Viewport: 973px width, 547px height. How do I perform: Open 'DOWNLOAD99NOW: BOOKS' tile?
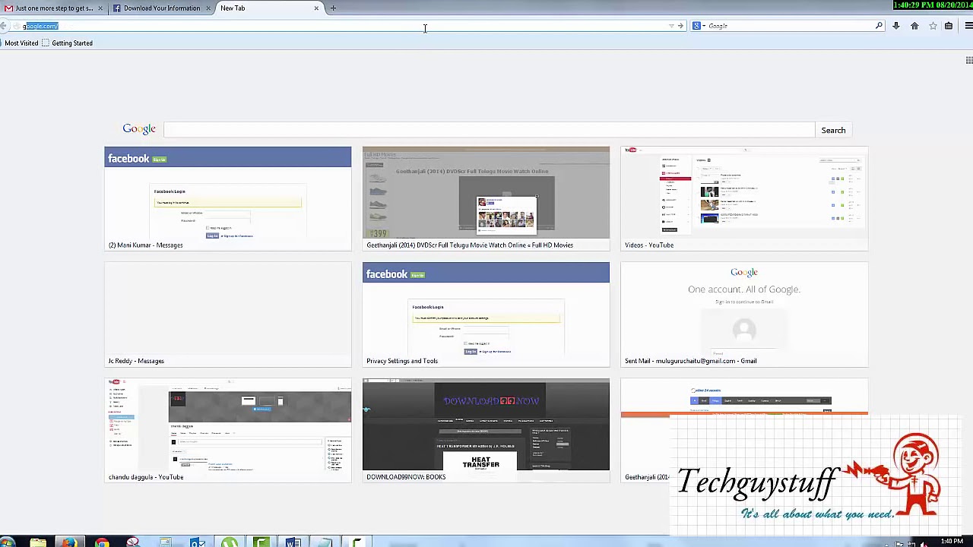486,430
